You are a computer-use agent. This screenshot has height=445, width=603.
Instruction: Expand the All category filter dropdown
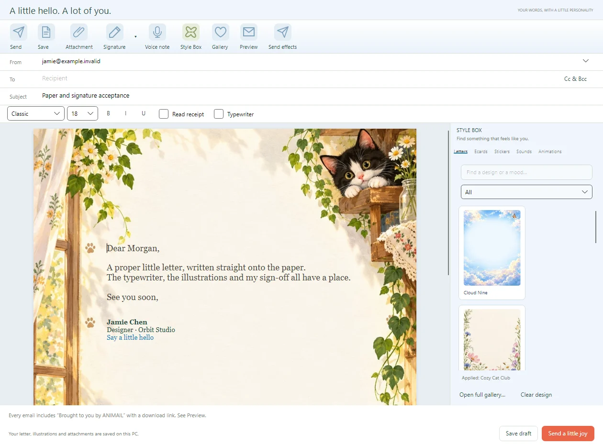pyautogui.click(x=526, y=192)
